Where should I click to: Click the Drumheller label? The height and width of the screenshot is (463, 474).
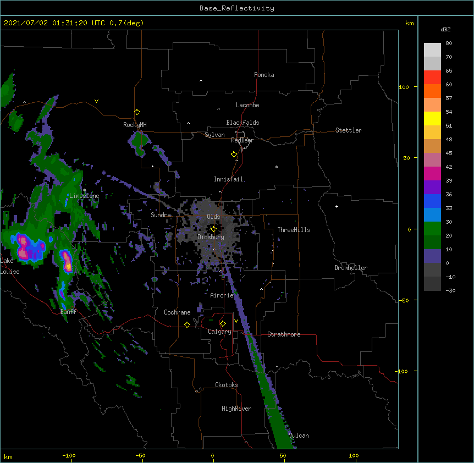351,268
